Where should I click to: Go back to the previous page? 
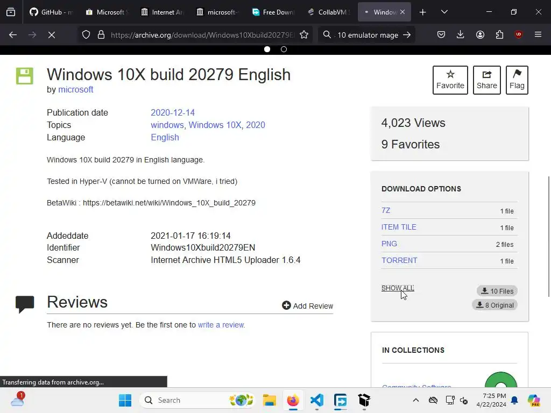[13, 35]
